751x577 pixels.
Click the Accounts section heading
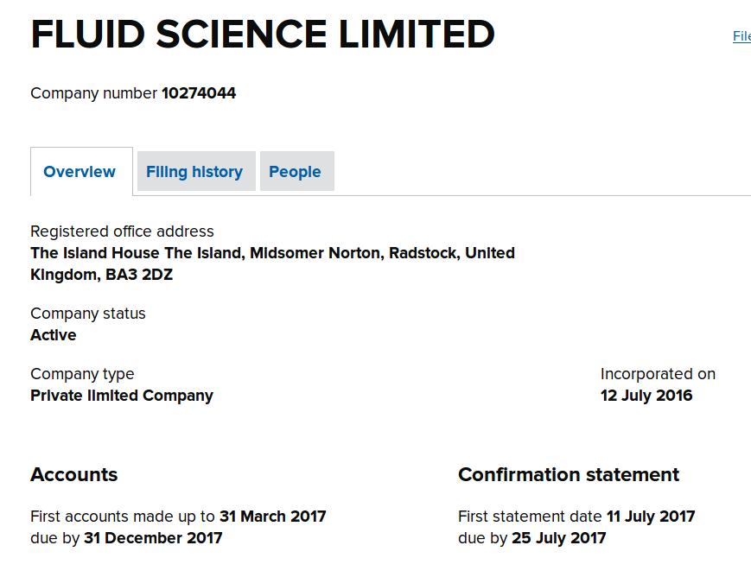click(73, 474)
